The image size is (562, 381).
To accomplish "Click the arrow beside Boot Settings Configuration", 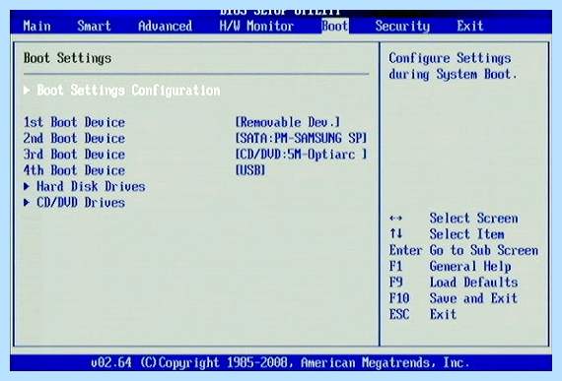I will click(27, 91).
